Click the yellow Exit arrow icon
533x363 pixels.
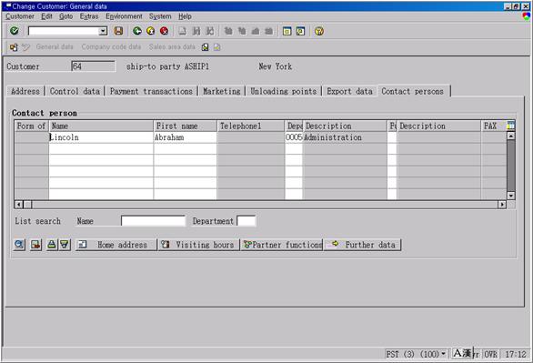click(x=151, y=31)
